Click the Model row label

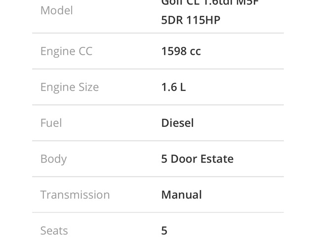point(56,10)
